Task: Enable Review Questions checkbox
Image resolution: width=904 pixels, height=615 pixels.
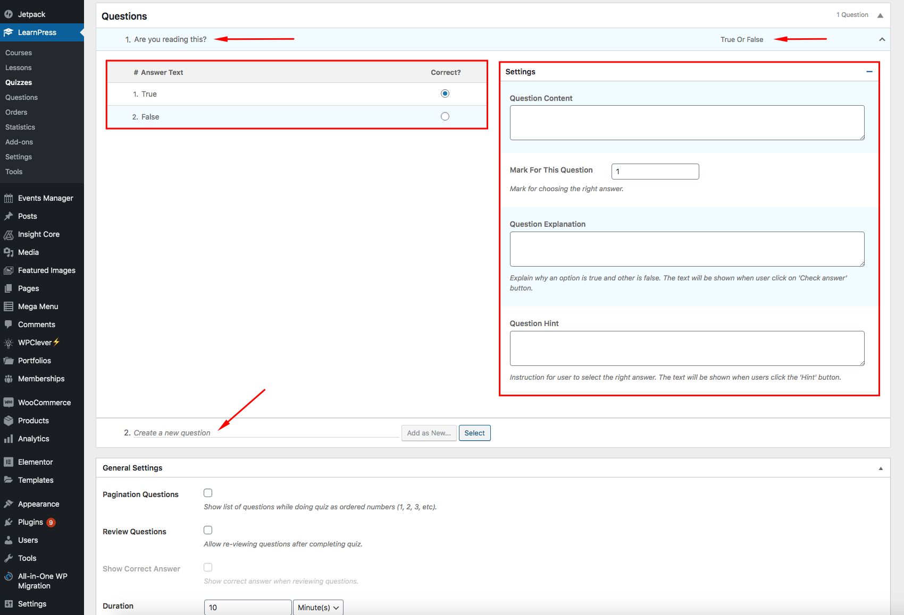Action: [x=208, y=530]
